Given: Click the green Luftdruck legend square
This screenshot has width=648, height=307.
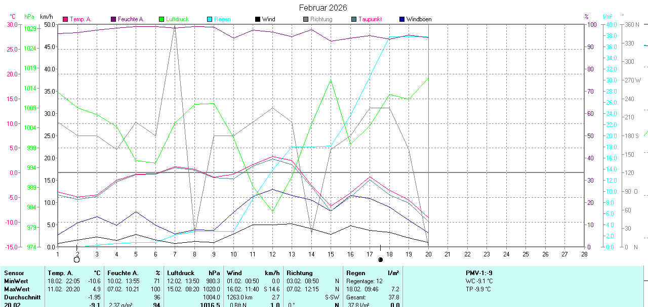Looking at the screenshot, I should 162,19.
